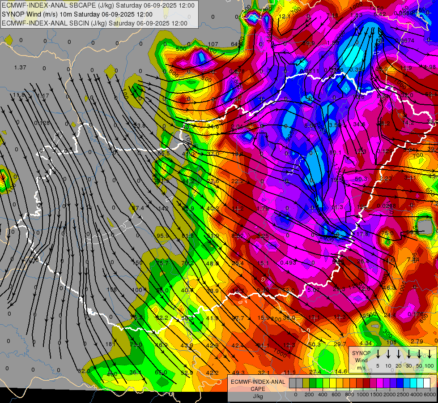
Task: Click the 2000 tick label in CAPE colorbar
Action: point(389,394)
